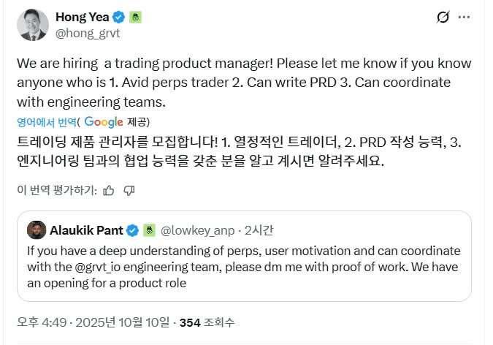This screenshot has height=345, width=493.
Task: Click the affiliate badge beside Alaukik Pant
Action: tap(148, 230)
